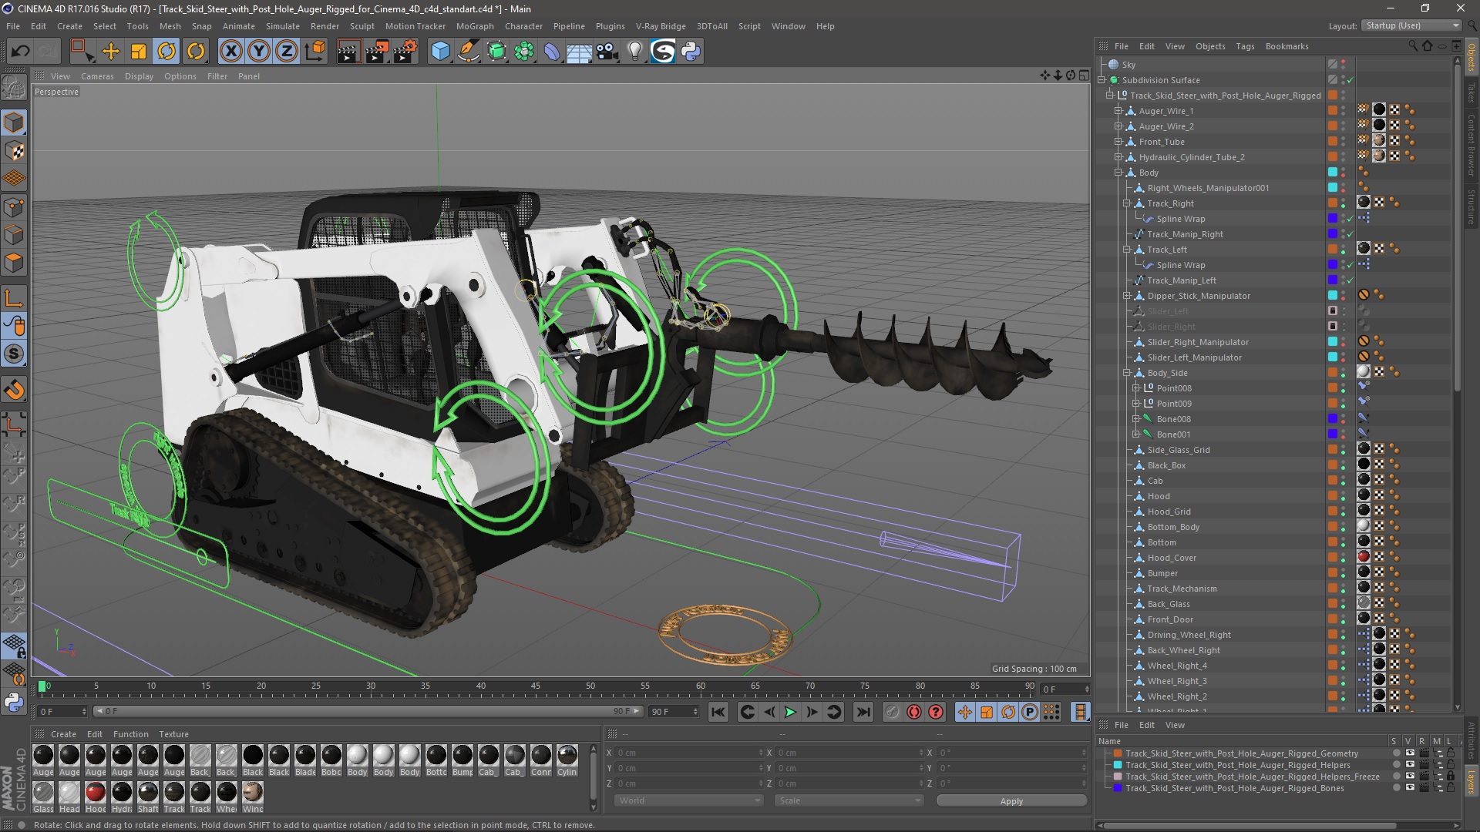Click the Layers vertical tab

pos(1472,783)
